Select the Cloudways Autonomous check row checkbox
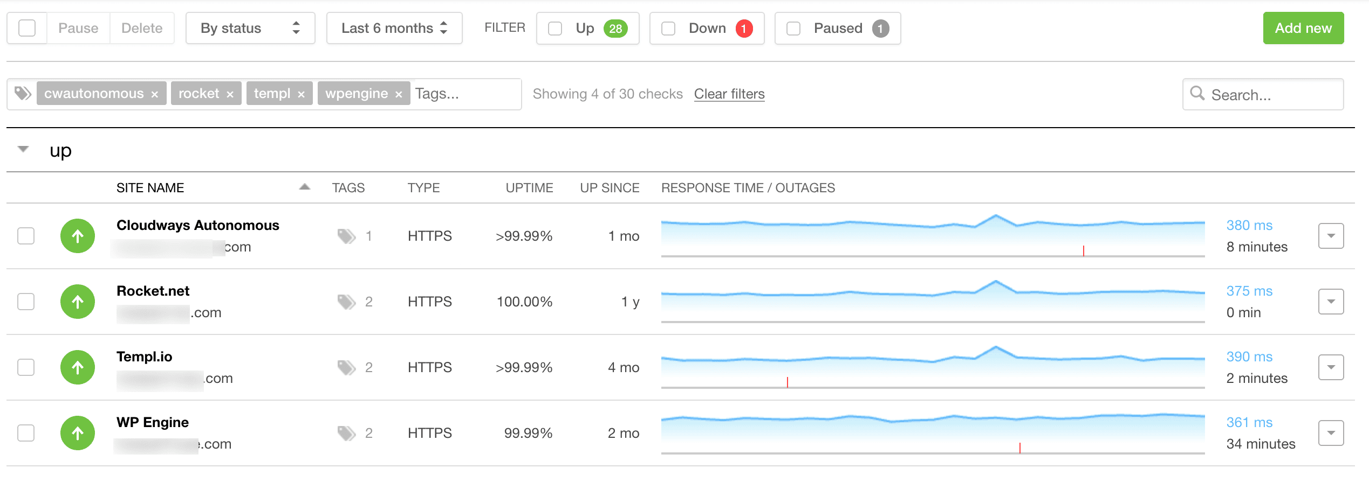Viewport: 1369px width, 489px height. 26,236
